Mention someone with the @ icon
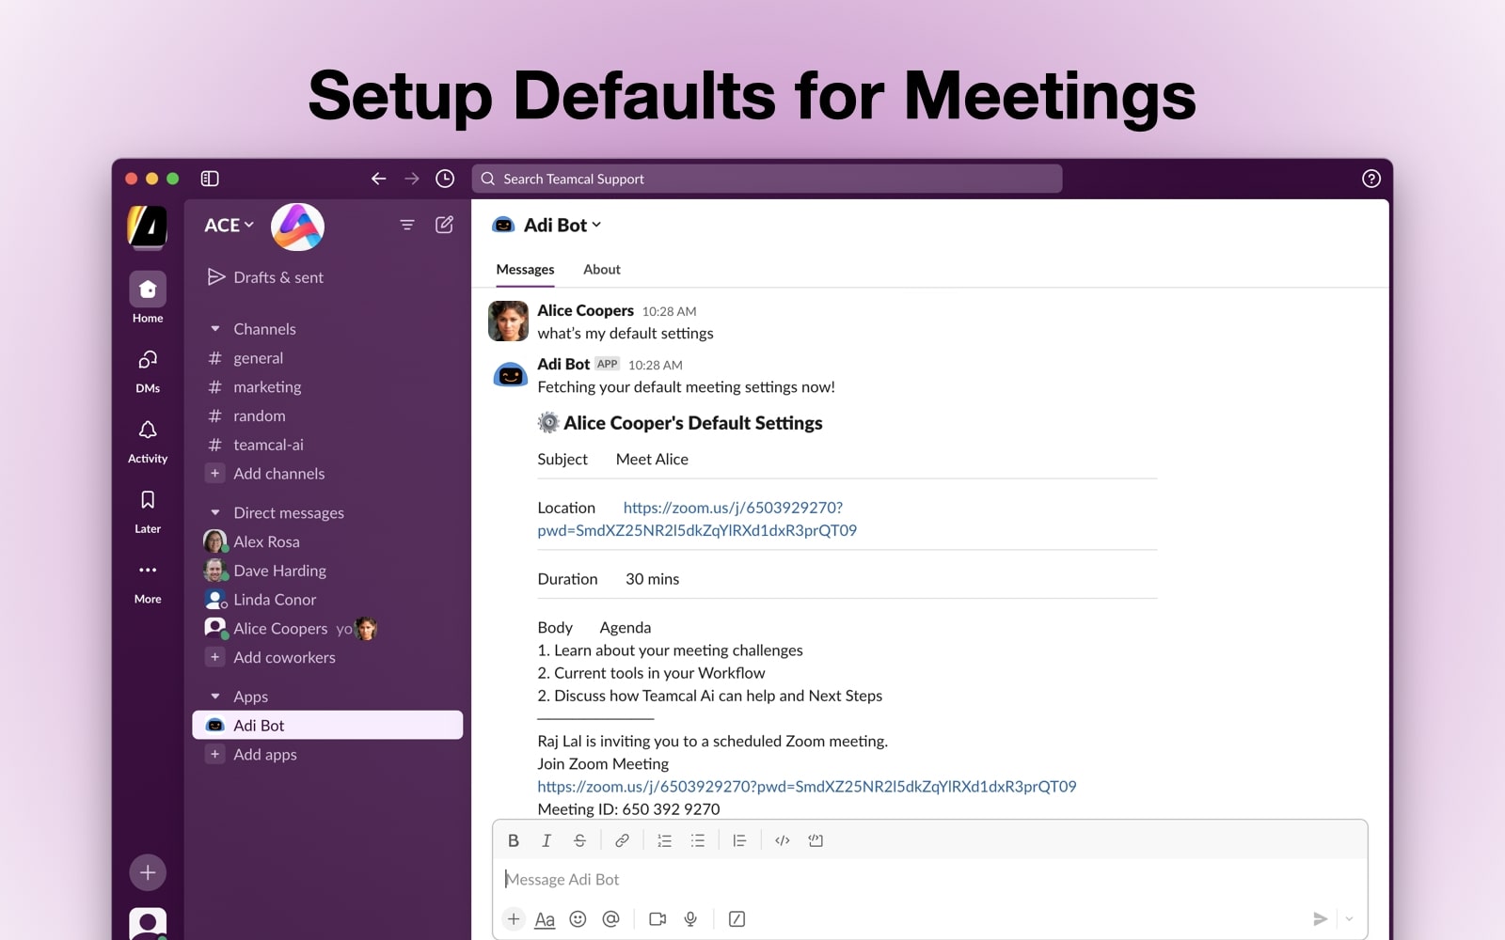Image resolution: width=1505 pixels, height=940 pixels. click(x=610, y=919)
